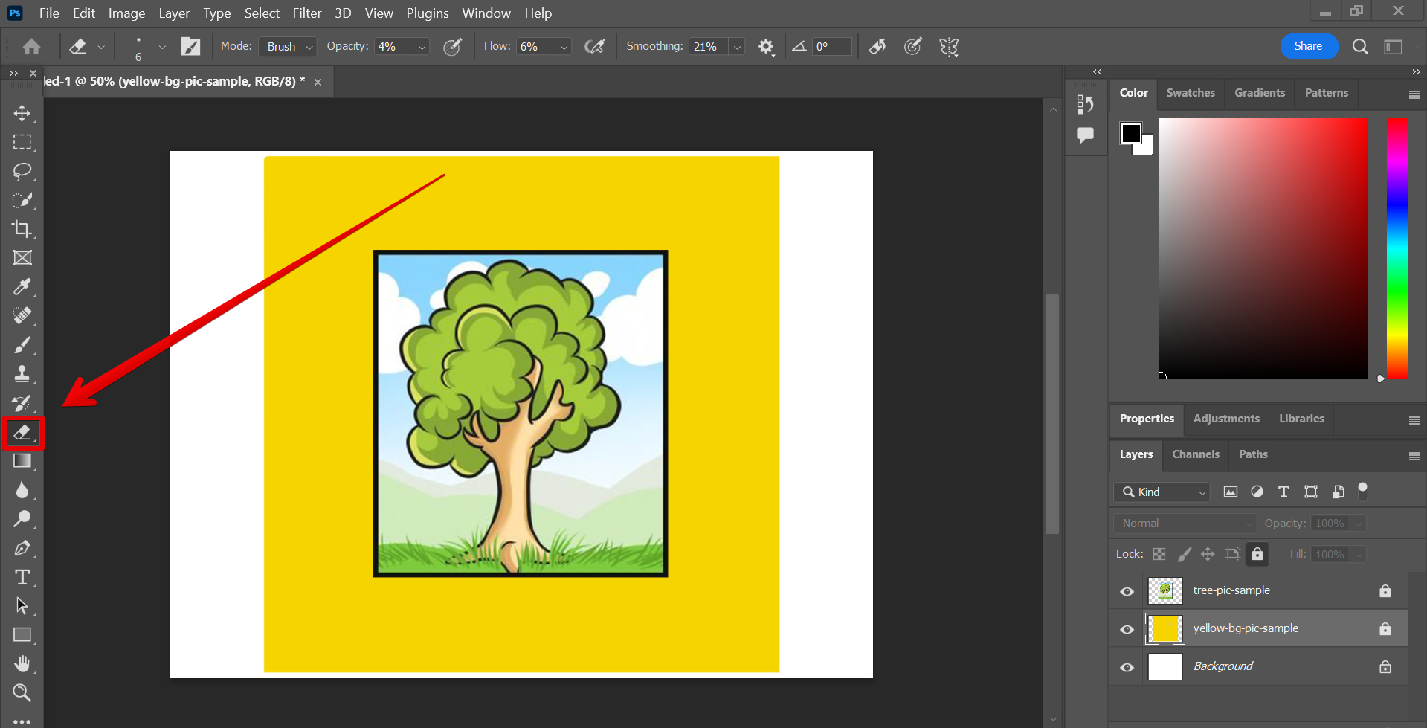This screenshot has height=728, width=1427.
Task: Select the Clone Stamp tool
Action: (22, 374)
